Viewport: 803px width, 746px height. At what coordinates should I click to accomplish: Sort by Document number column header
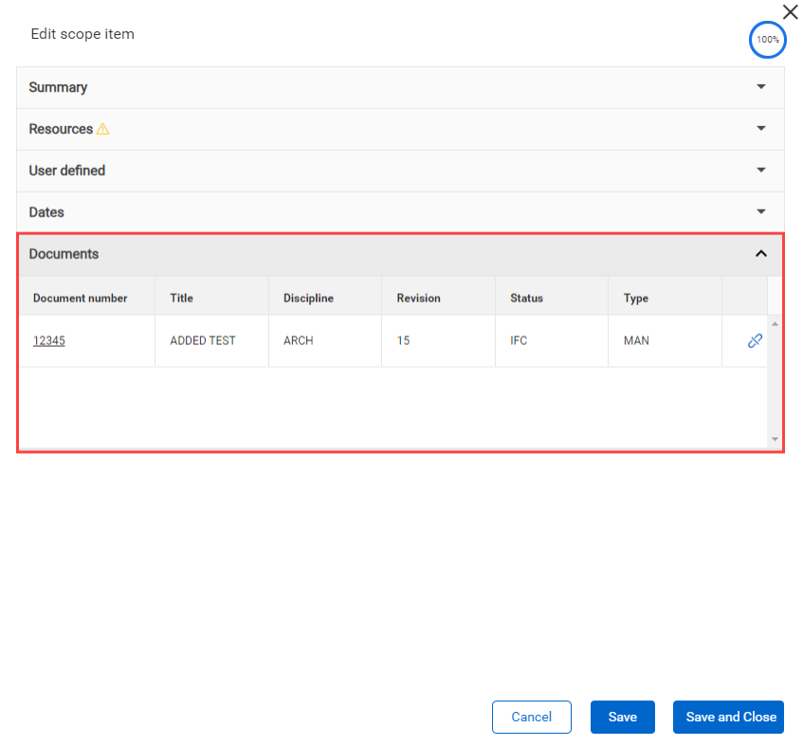click(x=81, y=299)
